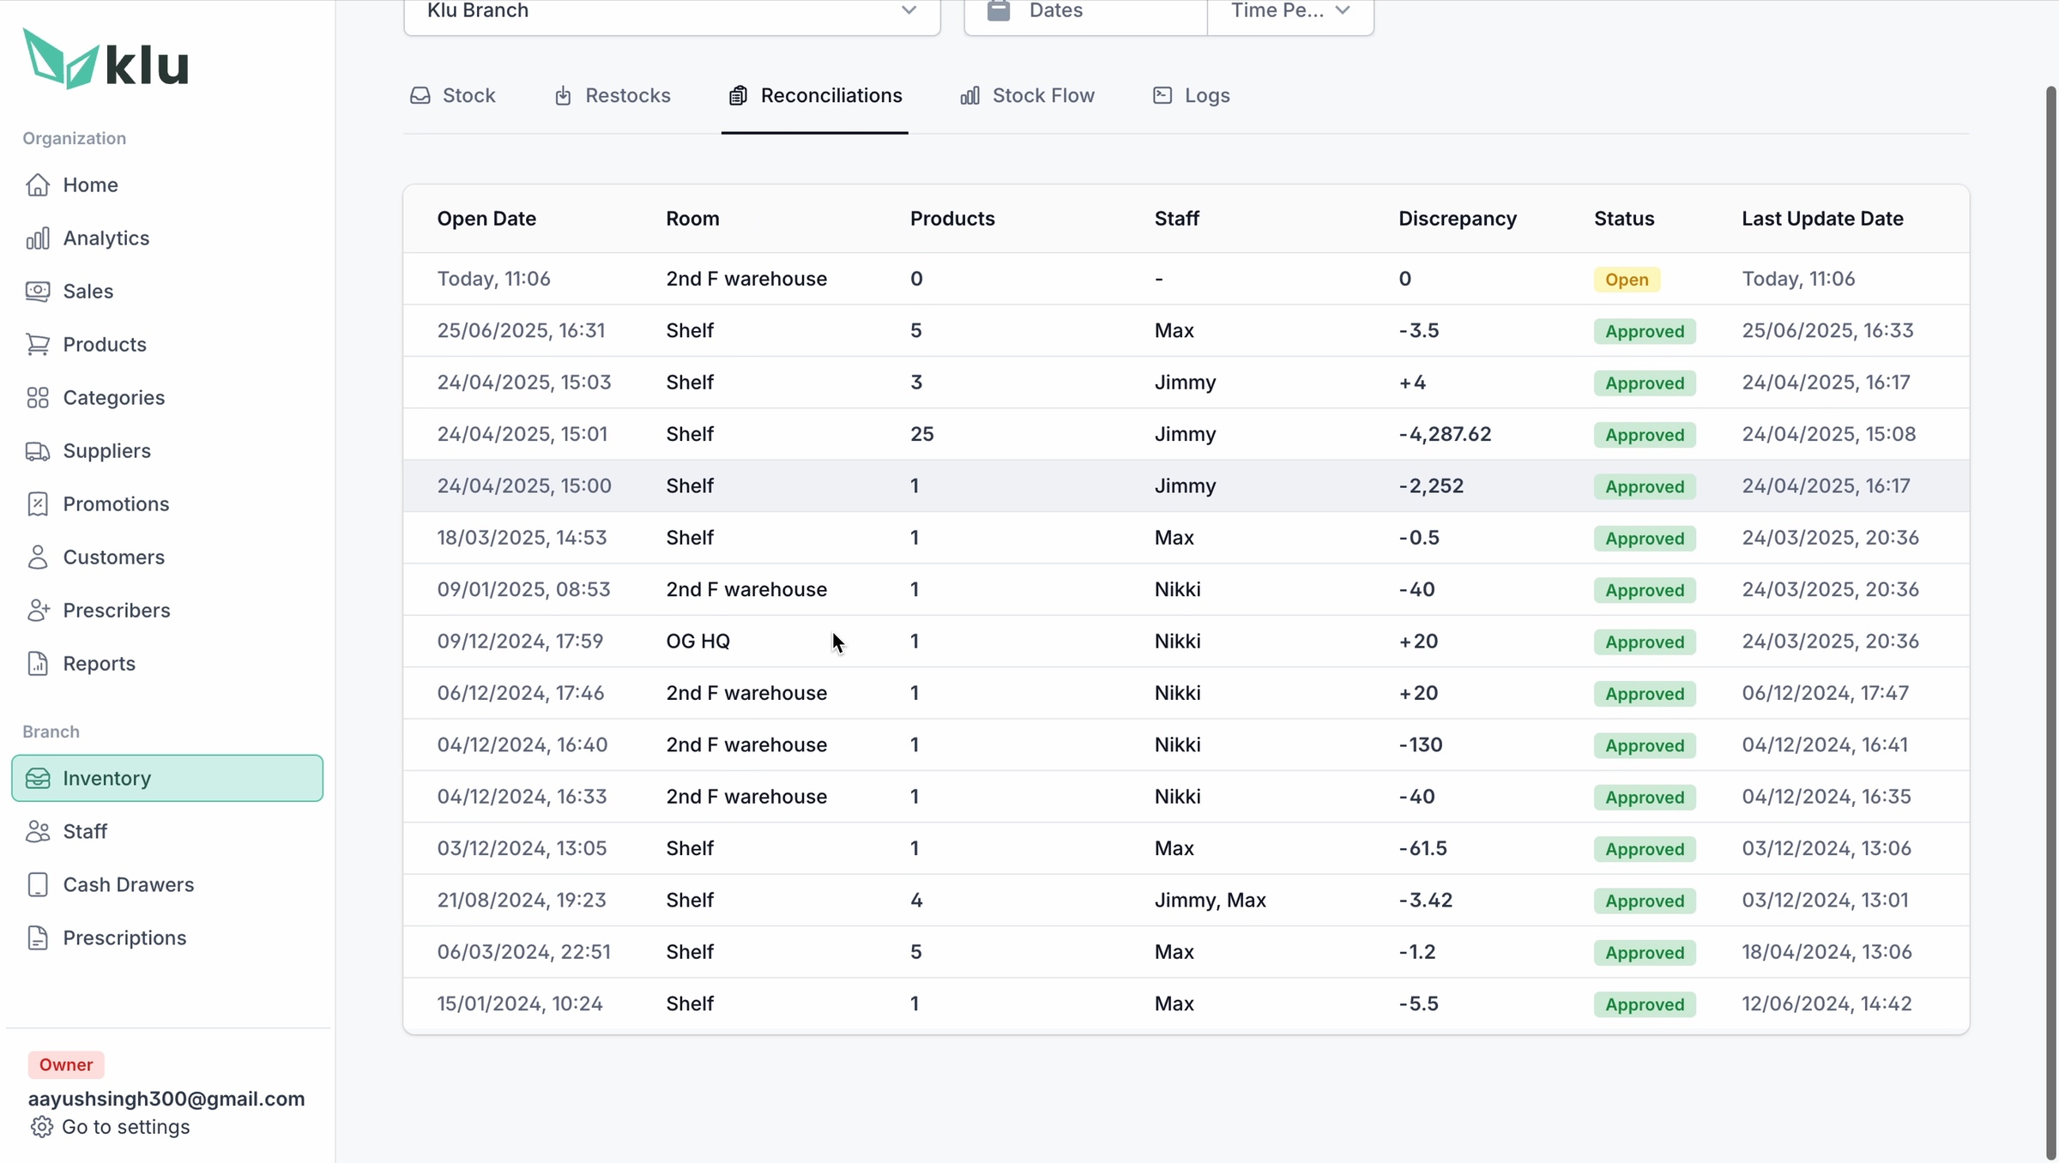Go to Home in sidebar
The width and height of the screenshot is (2059, 1163).
click(167, 184)
